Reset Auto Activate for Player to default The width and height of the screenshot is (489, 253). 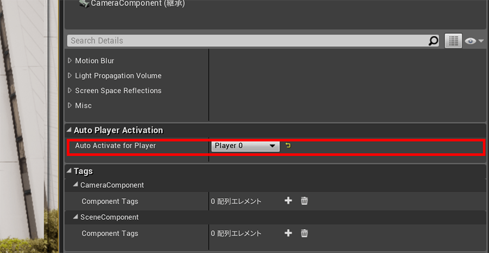click(x=288, y=146)
